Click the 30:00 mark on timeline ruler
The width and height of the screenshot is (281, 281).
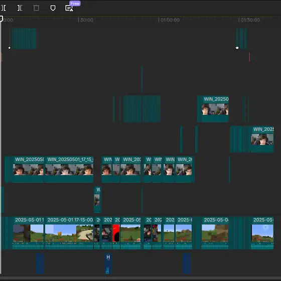86,20
